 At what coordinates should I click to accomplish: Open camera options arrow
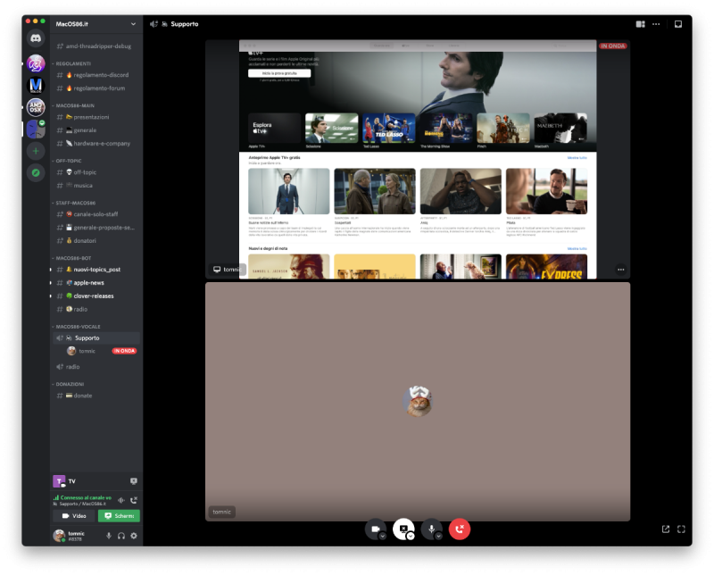point(383,537)
